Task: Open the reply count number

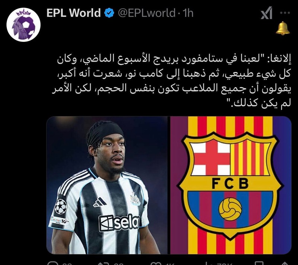Action: (67, 264)
